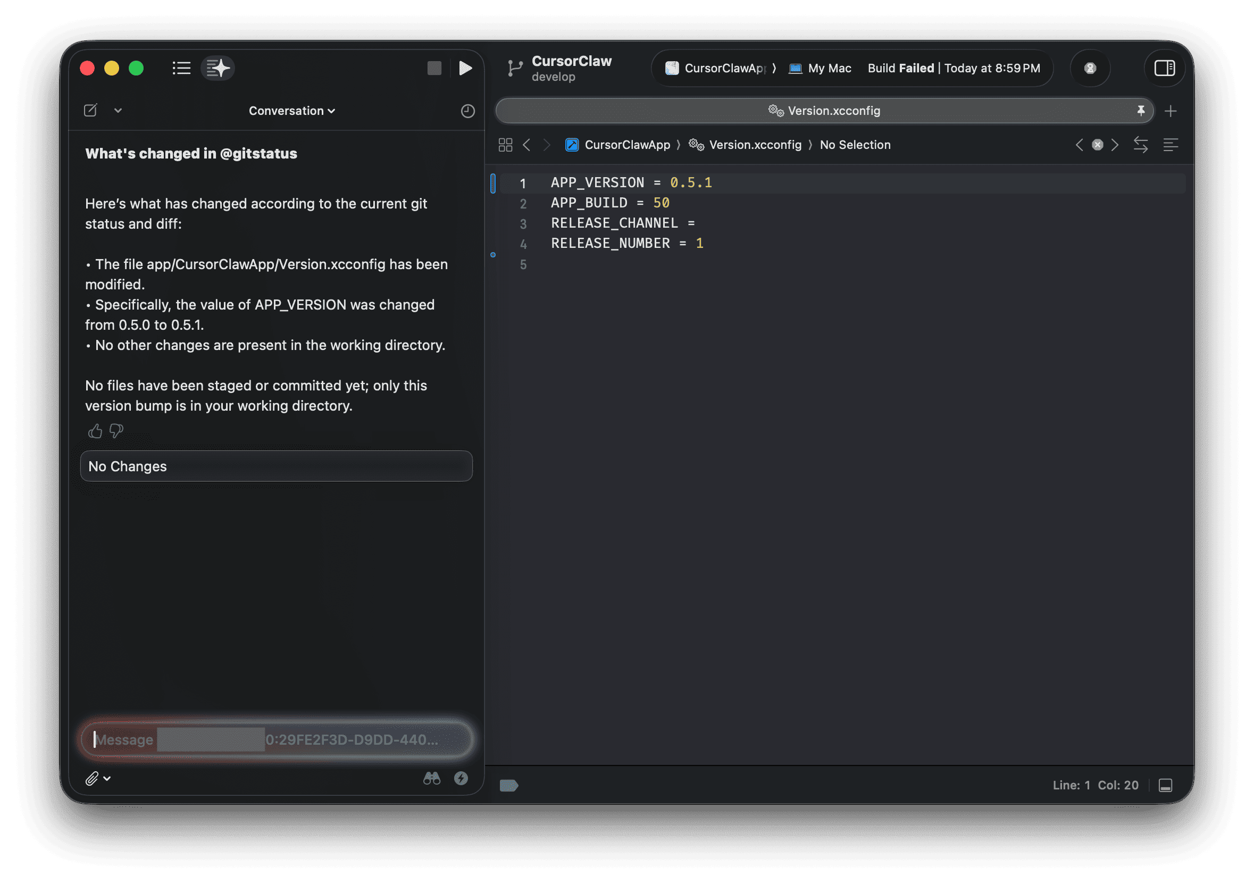
Task: Attach a file using the paperclip icon
Action: (x=93, y=778)
